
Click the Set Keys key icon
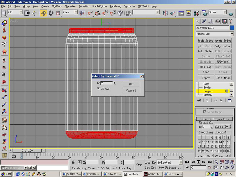pos(139,165)
